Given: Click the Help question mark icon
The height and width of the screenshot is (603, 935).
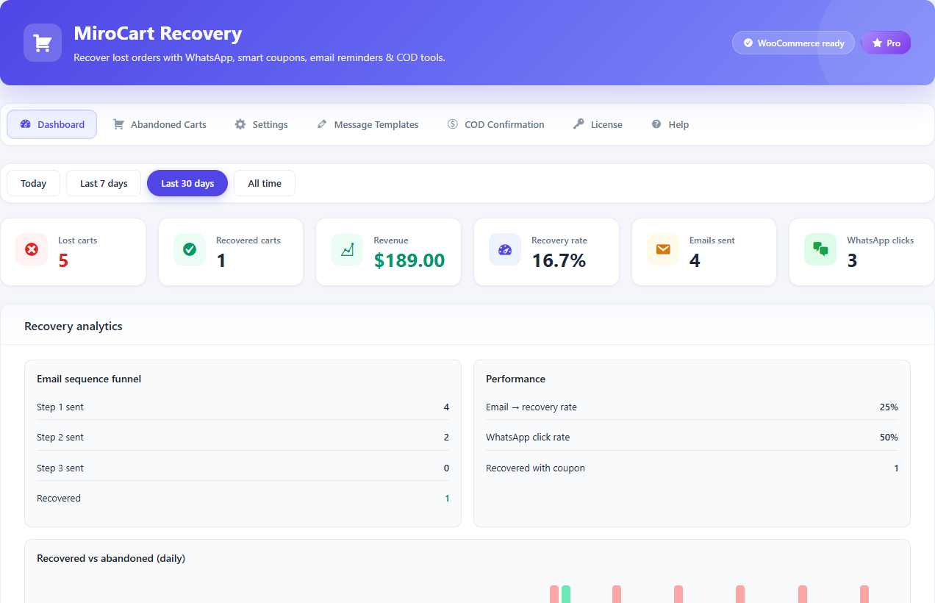Looking at the screenshot, I should pos(656,124).
